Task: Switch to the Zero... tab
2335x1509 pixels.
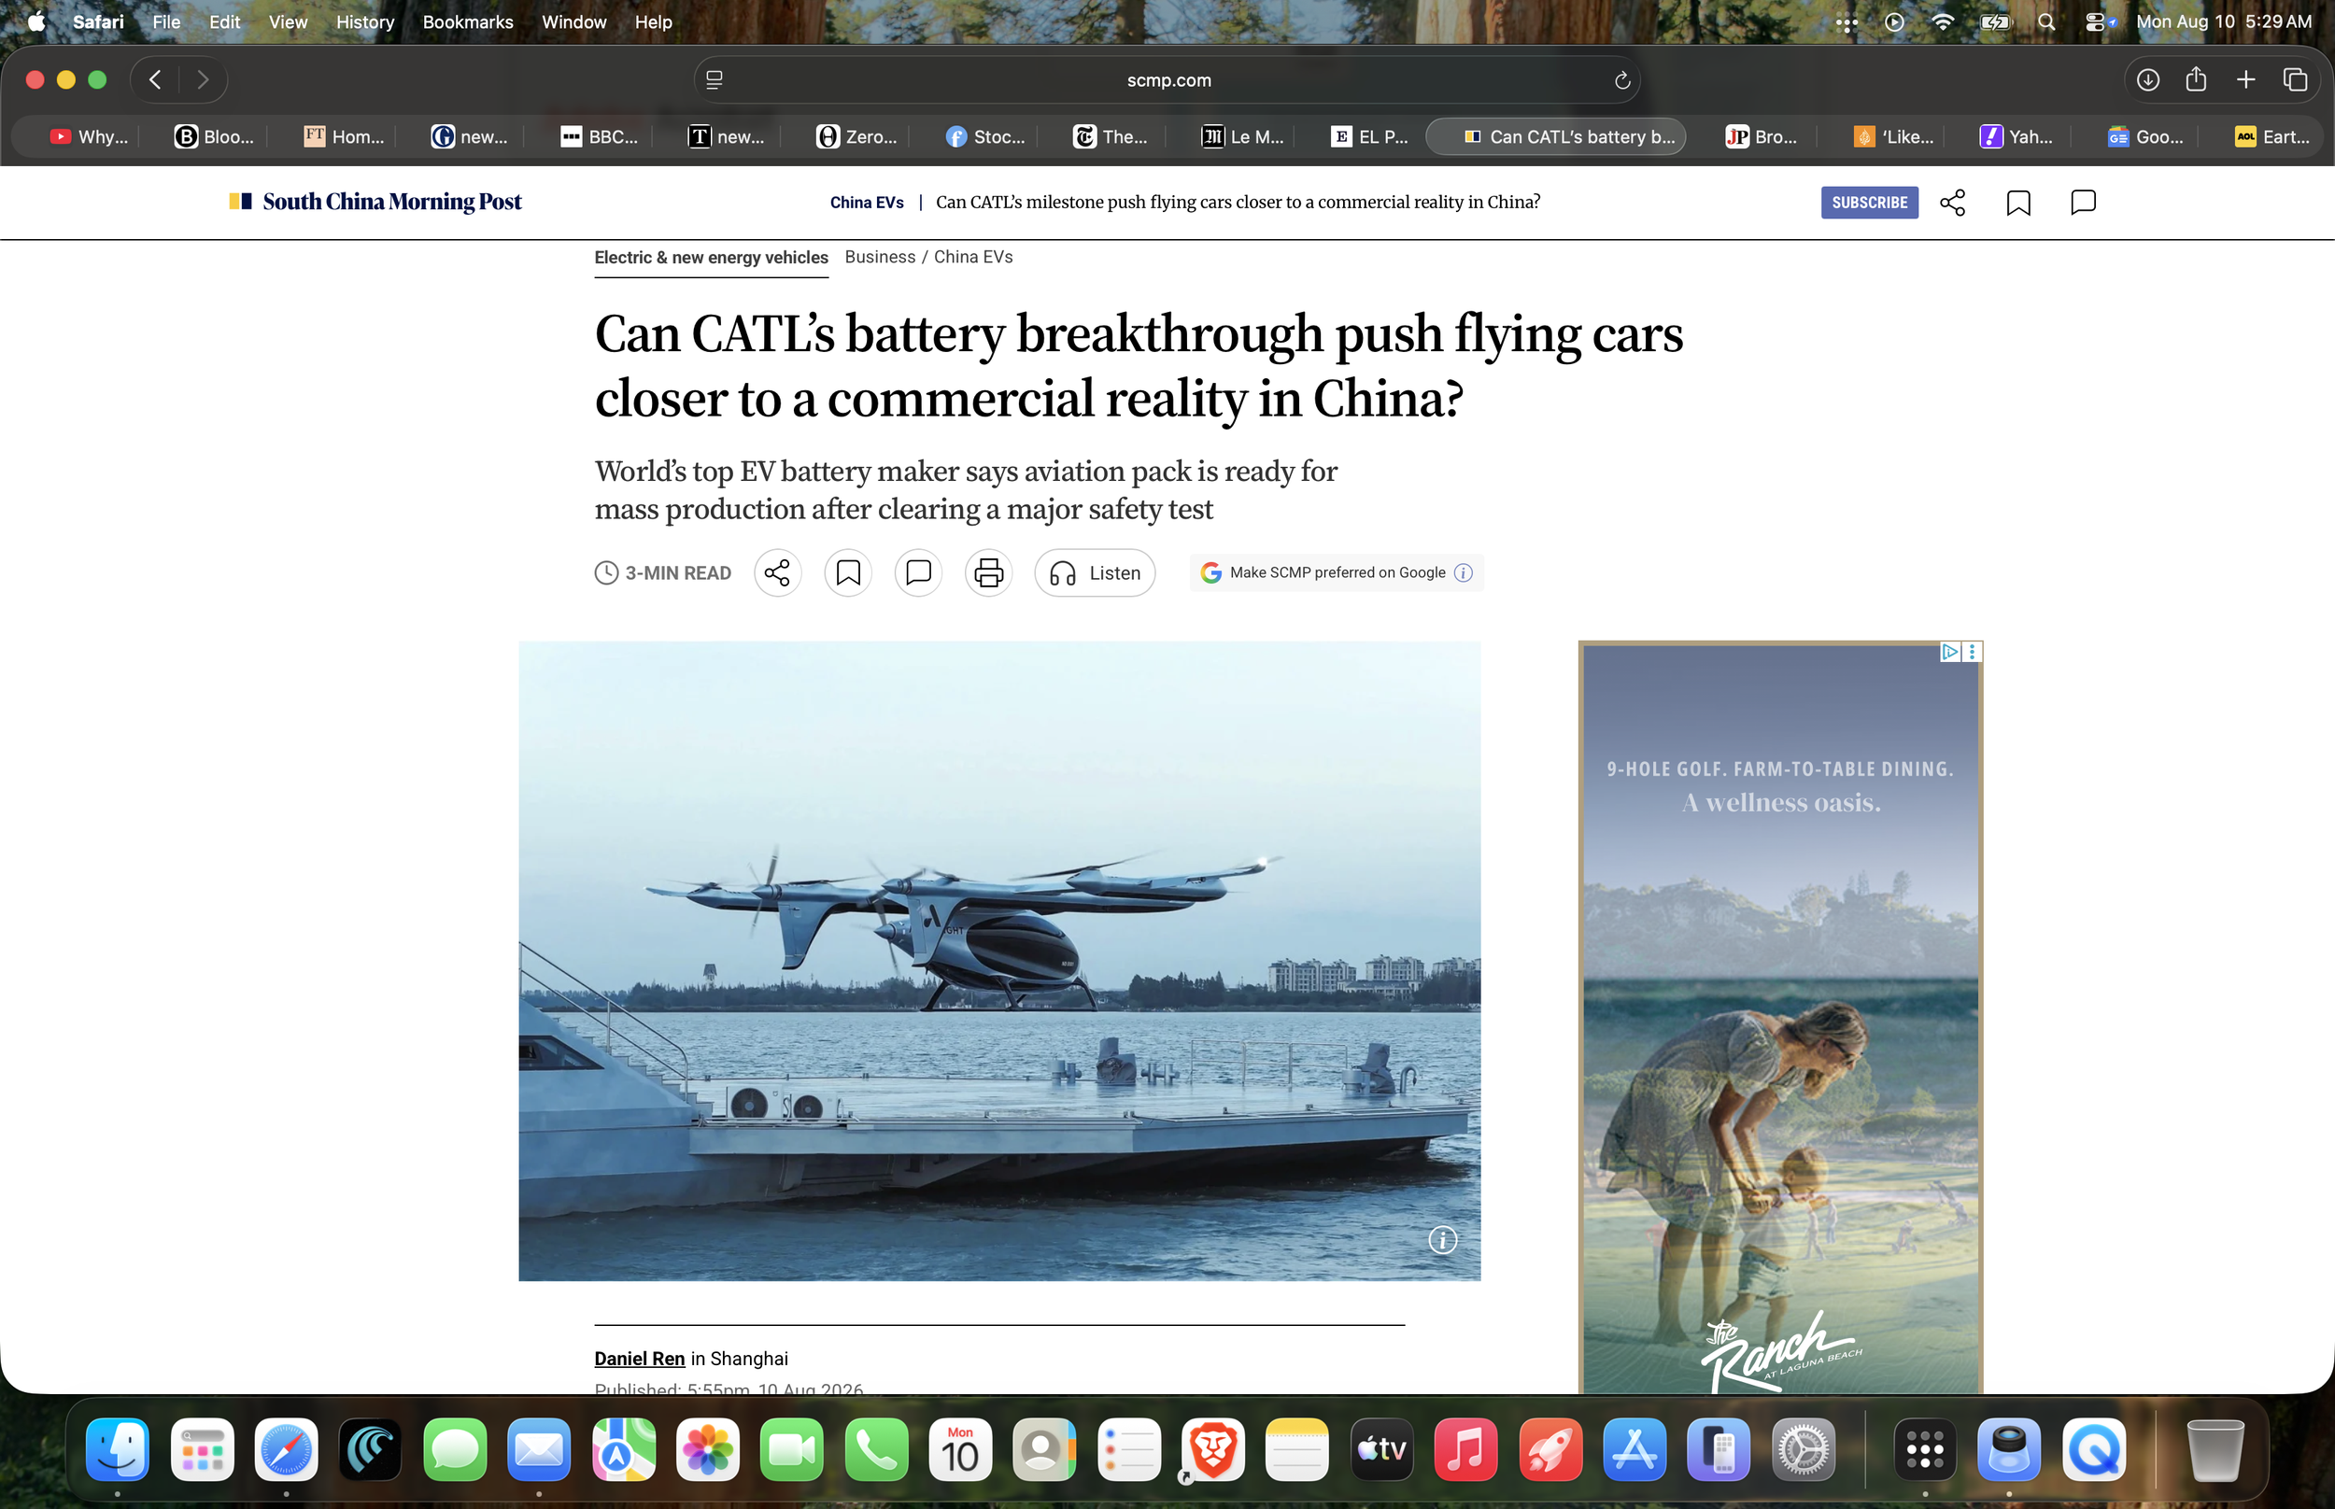Action: tap(857, 137)
